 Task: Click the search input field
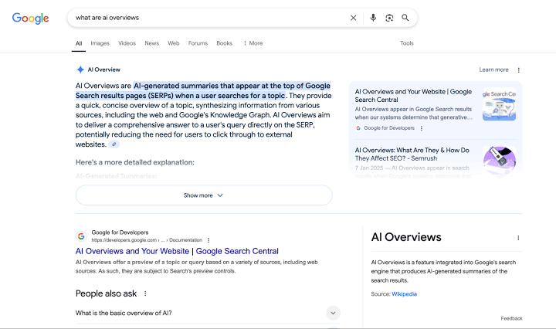click(208, 18)
